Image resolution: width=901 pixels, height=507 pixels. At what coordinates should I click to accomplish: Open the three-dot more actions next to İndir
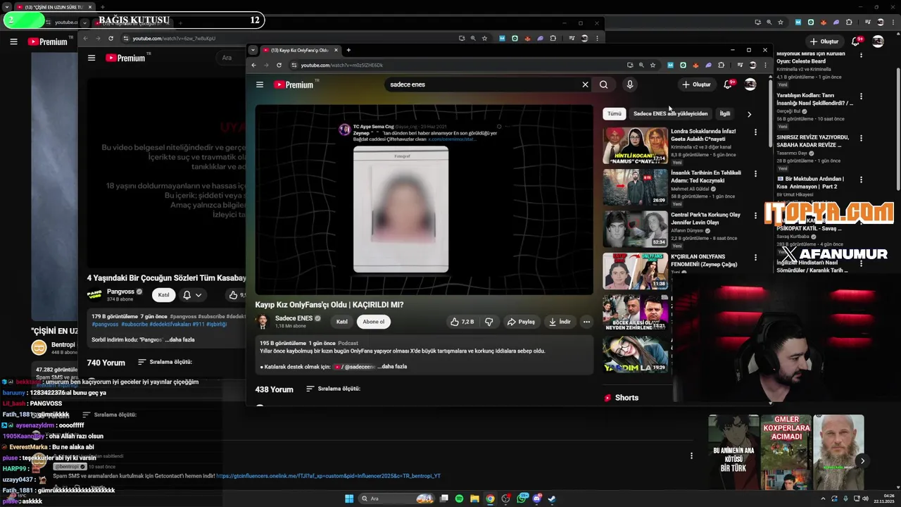point(586,322)
